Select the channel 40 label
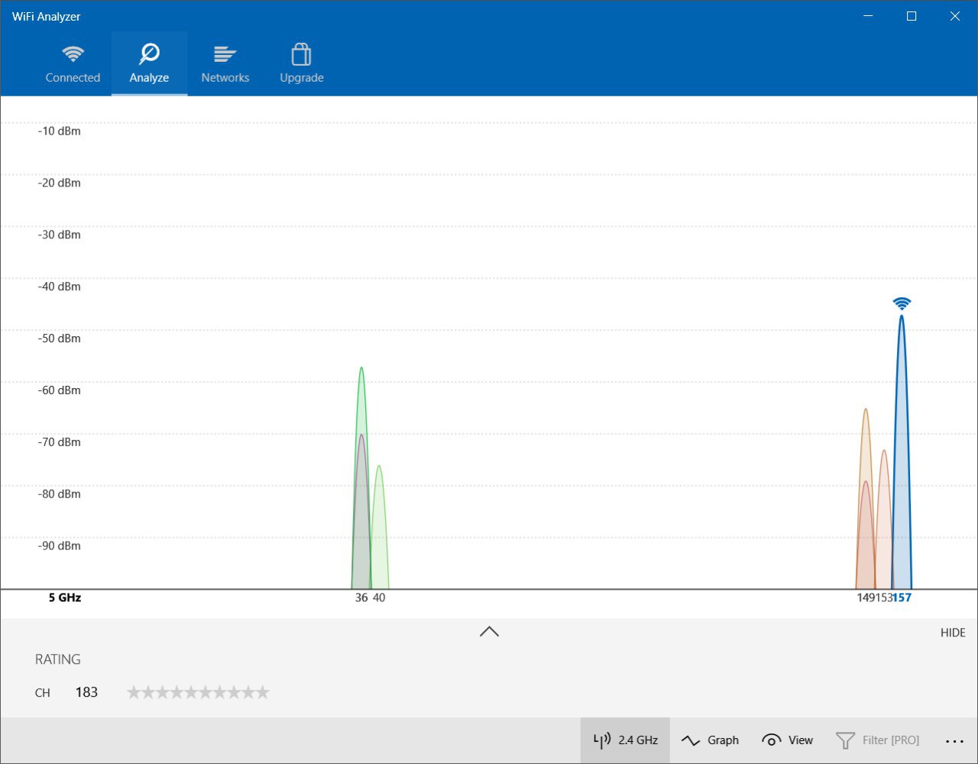 click(x=379, y=597)
